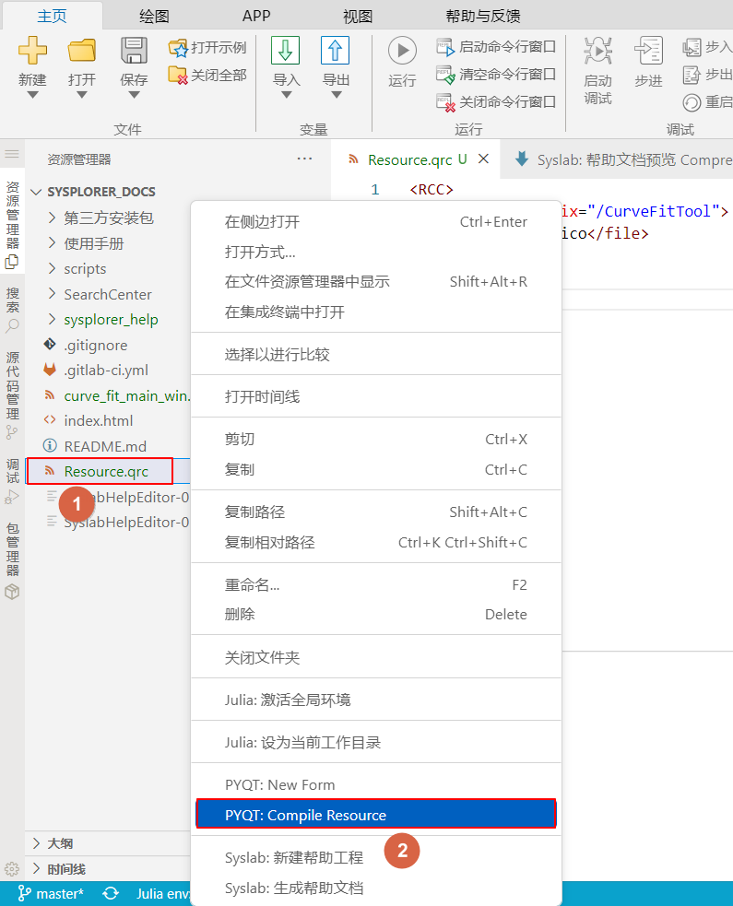This screenshot has height=906, width=733.
Task: Collapse the SYSPLORER_DOCS root folder
Action: pyautogui.click(x=36, y=192)
